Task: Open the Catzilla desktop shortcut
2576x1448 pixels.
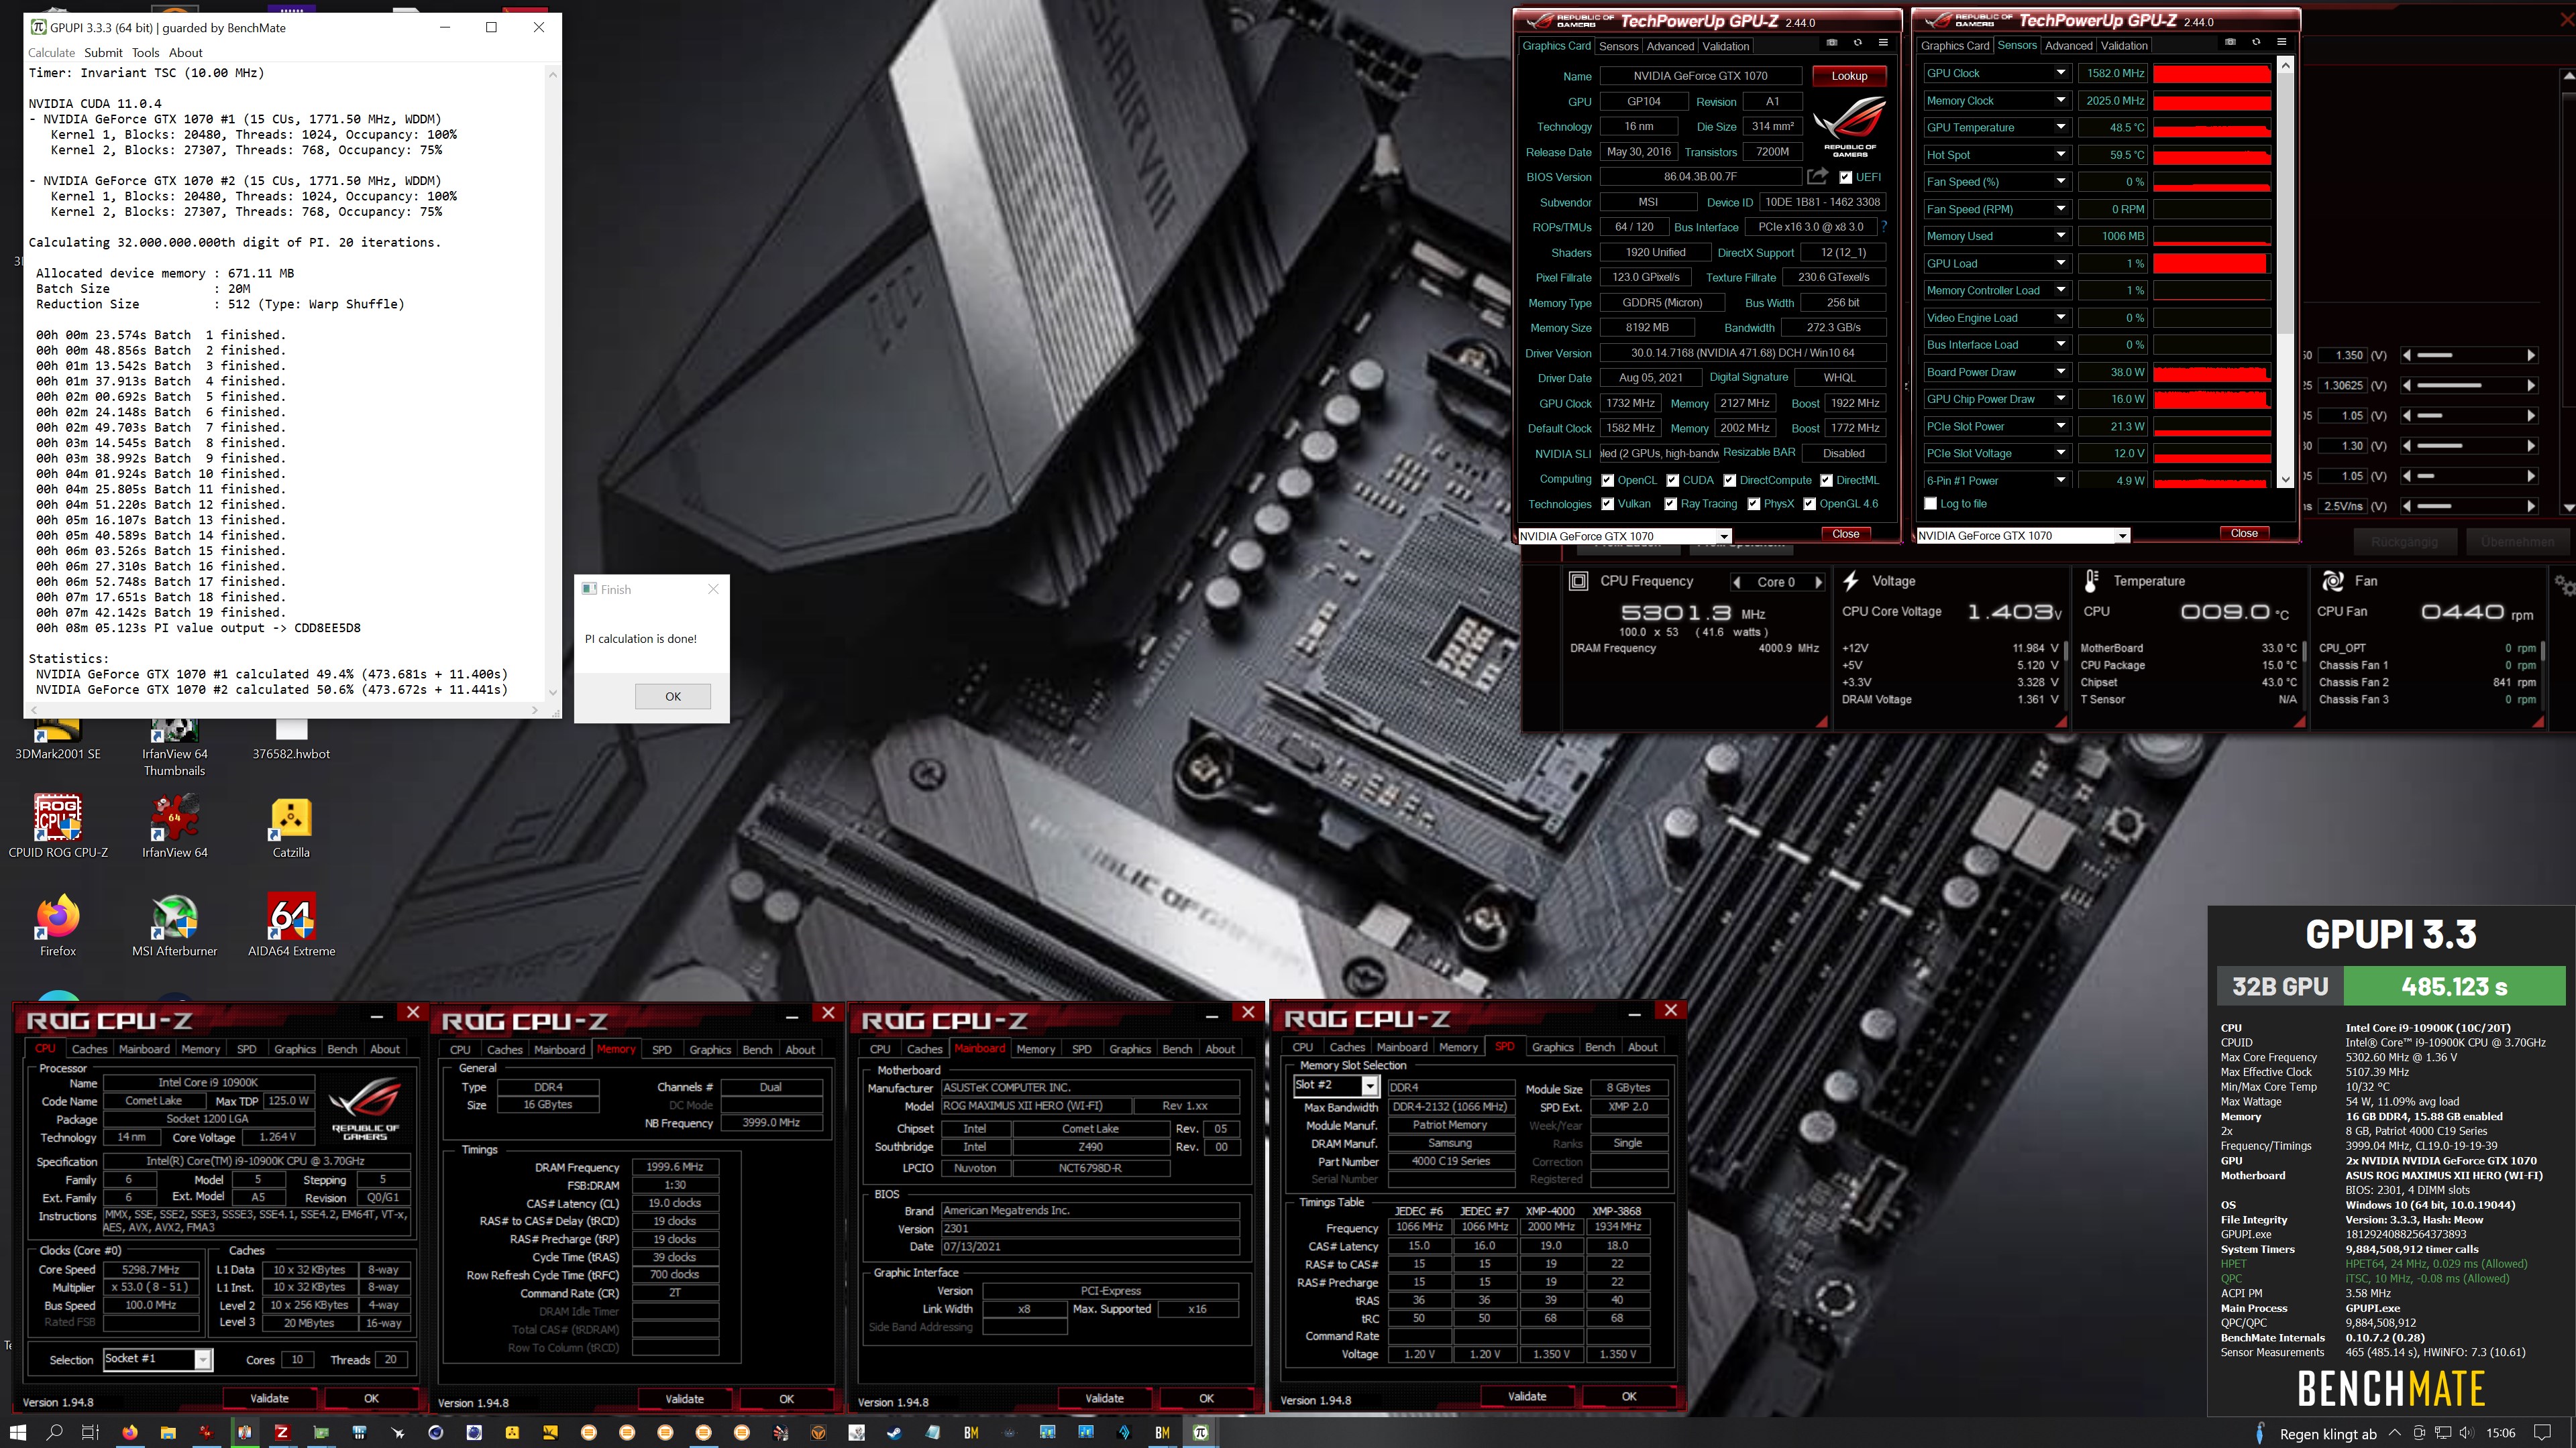Action: 291,825
